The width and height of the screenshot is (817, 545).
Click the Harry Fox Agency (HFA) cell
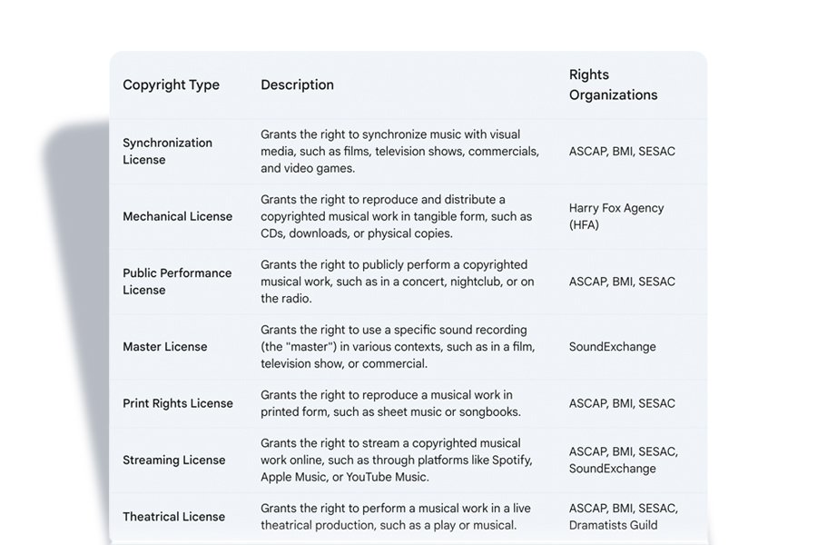615,216
